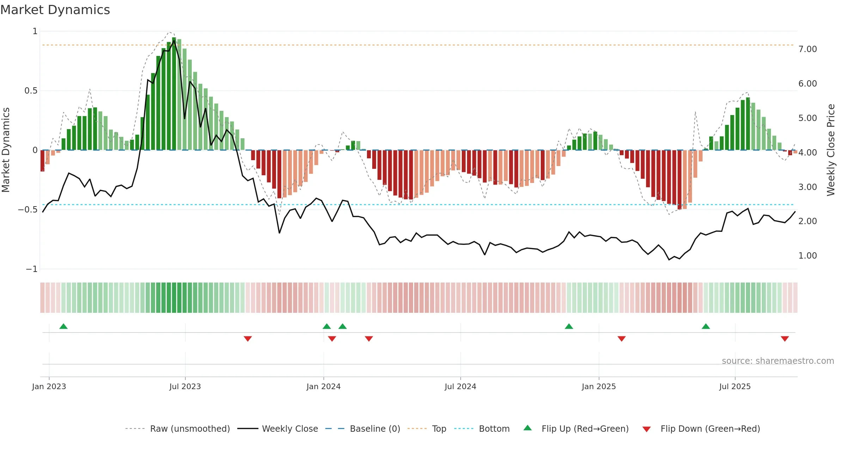
Task: Click the green triangle icon in legend
Action: [x=528, y=428]
